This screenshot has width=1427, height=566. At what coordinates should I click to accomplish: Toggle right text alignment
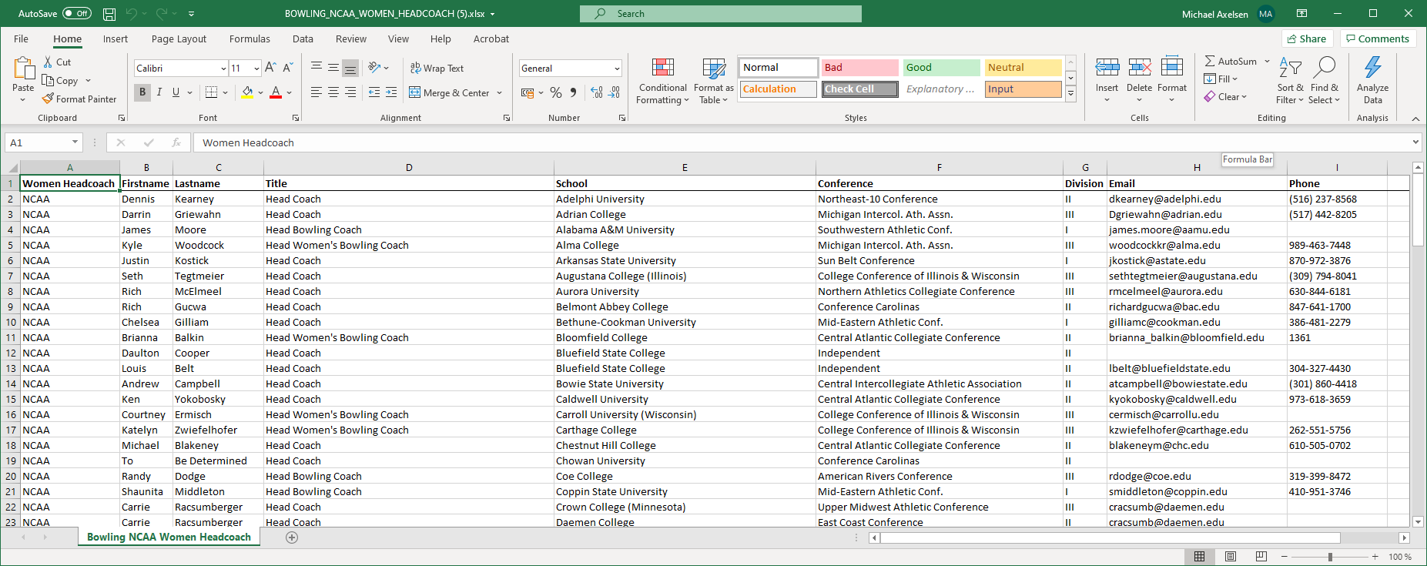350,92
